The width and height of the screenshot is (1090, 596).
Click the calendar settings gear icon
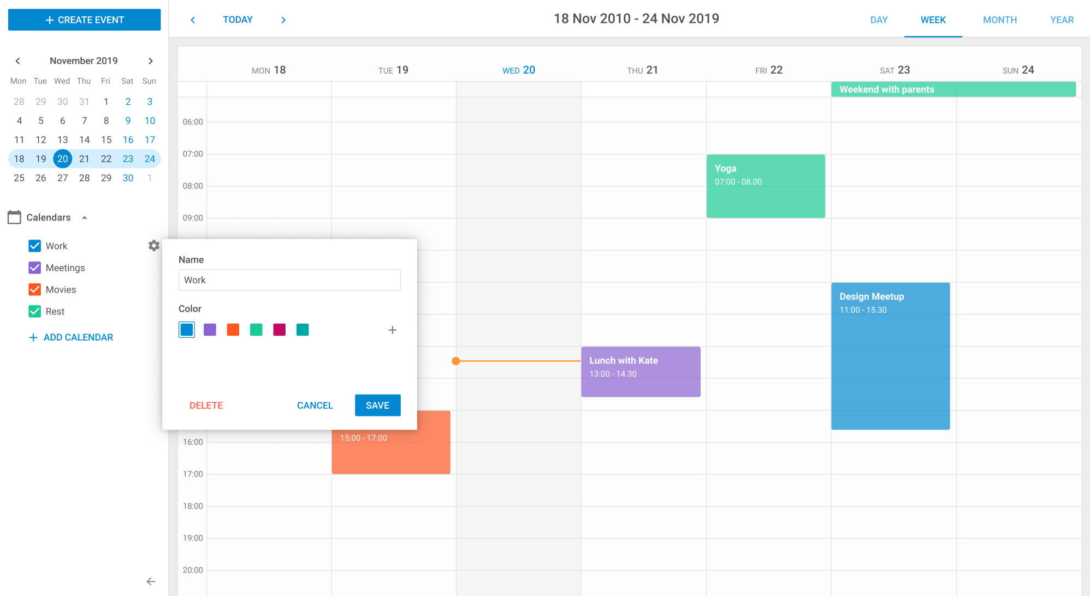tap(154, 246)
